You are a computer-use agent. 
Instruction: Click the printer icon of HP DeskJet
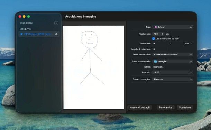[x=21, y=34]
